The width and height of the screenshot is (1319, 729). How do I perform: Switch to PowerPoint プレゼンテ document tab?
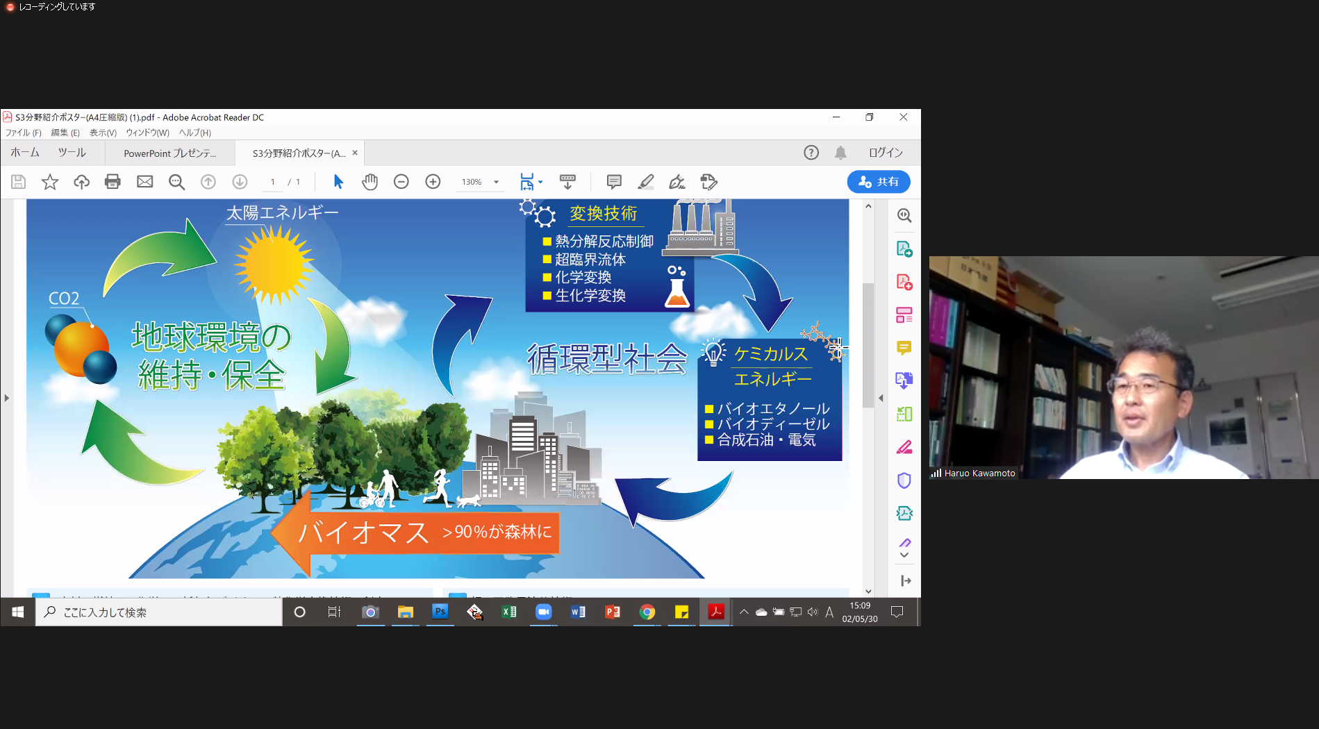tap(169, 153)
